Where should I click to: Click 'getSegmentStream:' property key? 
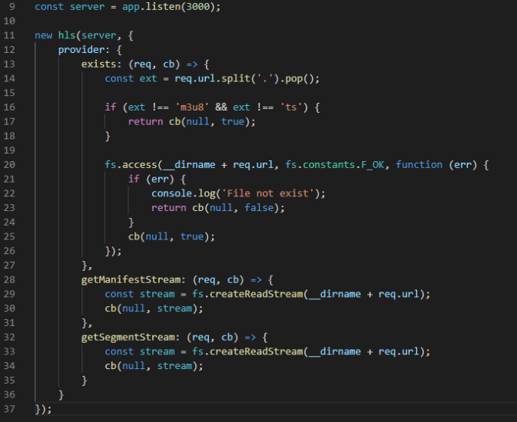click(x=131, y=338)
